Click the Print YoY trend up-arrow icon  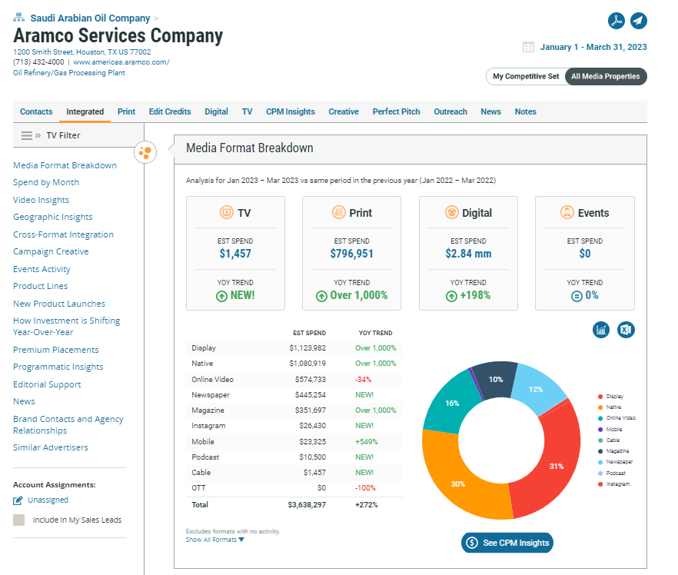coord(321,296)
